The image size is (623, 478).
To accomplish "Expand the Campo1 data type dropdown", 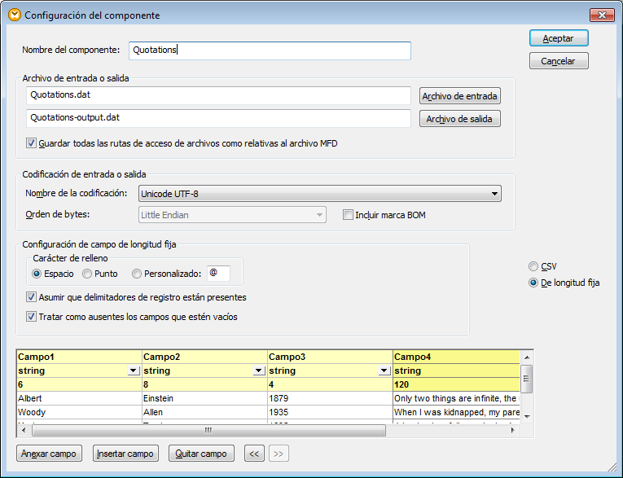I will pyautogui.click(x=134, y=371).
